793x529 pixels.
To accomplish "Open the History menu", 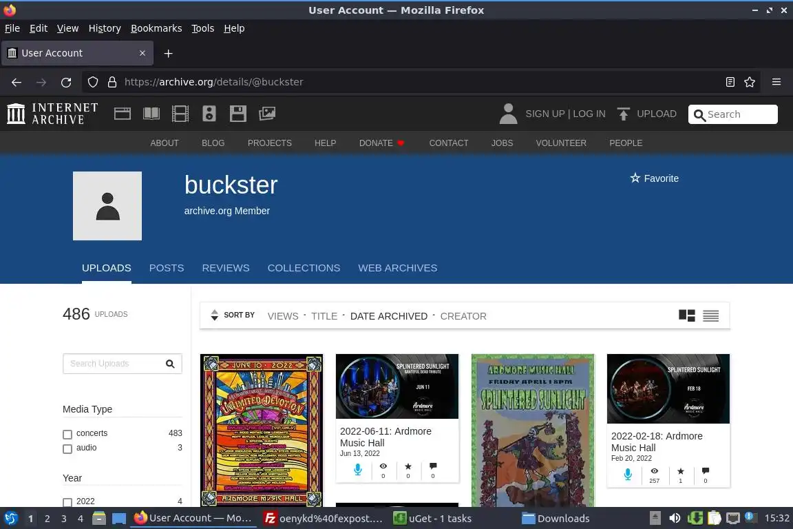I will tap(105, 28).
